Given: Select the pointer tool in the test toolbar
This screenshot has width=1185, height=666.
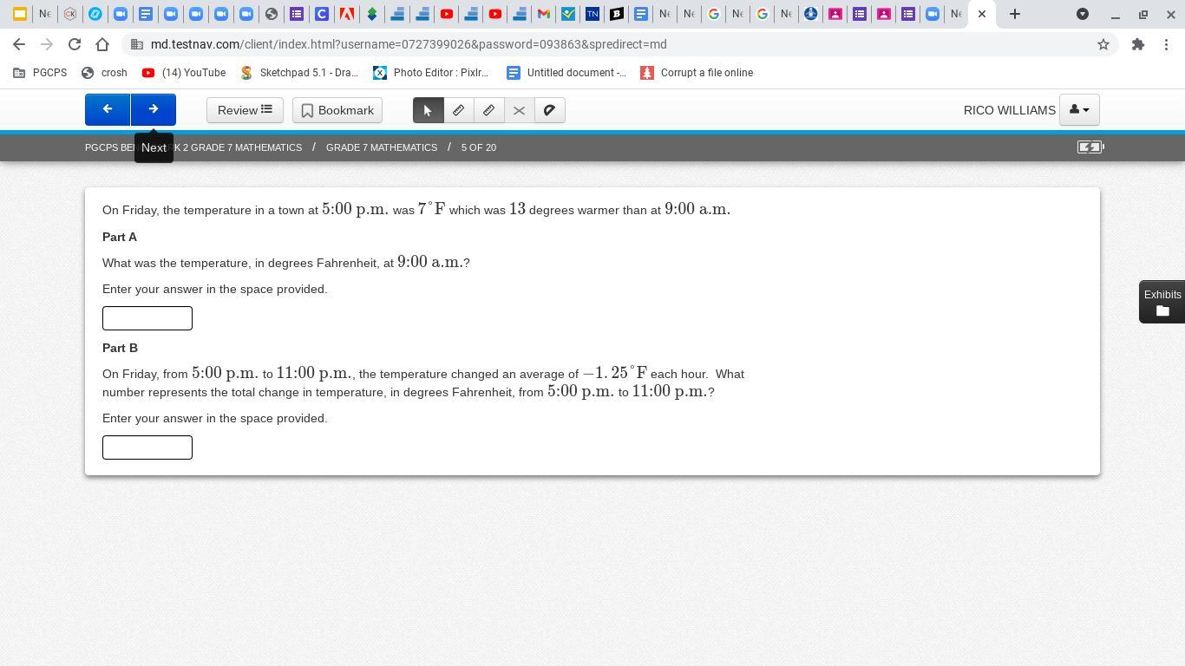Looking at the screenshot, I should click(x=428, y=110).
